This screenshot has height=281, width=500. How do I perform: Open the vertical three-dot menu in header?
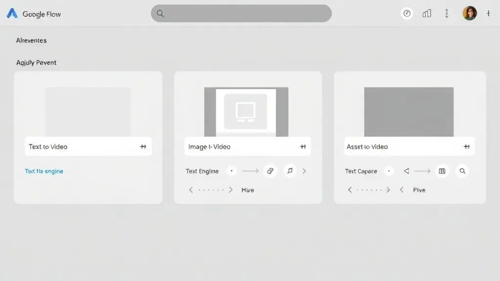[x=446, y=14]
